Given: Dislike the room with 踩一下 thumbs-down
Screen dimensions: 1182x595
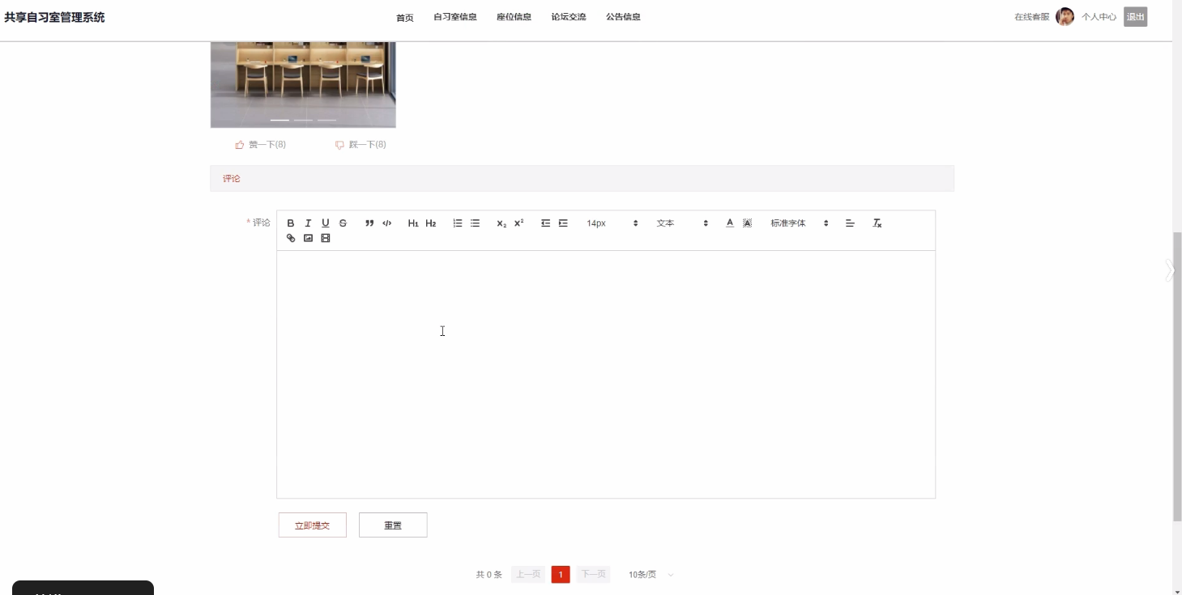Looking at the screenshot, I should 361,145.
